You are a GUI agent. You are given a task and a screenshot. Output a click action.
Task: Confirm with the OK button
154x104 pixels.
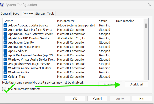tap(75, 99)
